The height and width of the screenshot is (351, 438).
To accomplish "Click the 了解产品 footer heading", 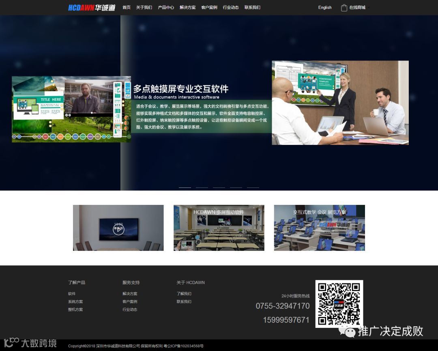I will pyautogui.click(x=77, y=282).
